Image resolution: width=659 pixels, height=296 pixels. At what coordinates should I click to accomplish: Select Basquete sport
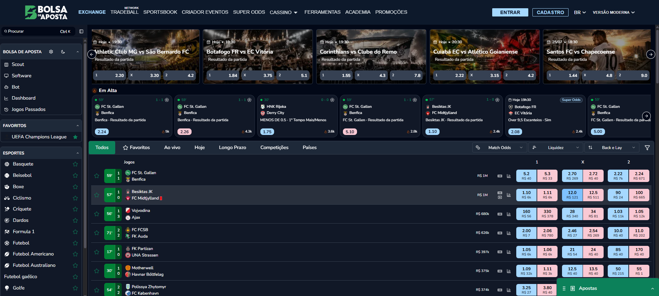point(23,164)
